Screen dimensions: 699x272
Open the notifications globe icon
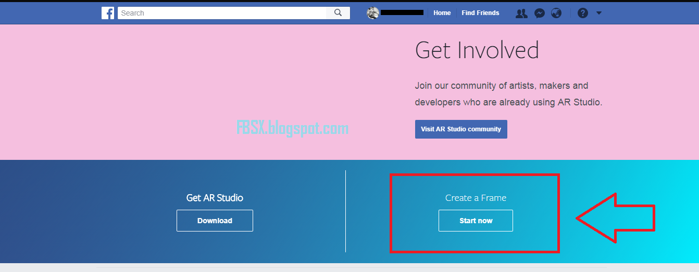pyautogui.click(x=556, y=13)
